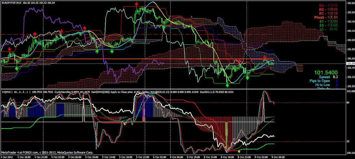355x159 pixels.
Task: Select the red sell arrow above the 5 Oct 02:00 candles
Action: pyautogui.click(x=61, y=31)
